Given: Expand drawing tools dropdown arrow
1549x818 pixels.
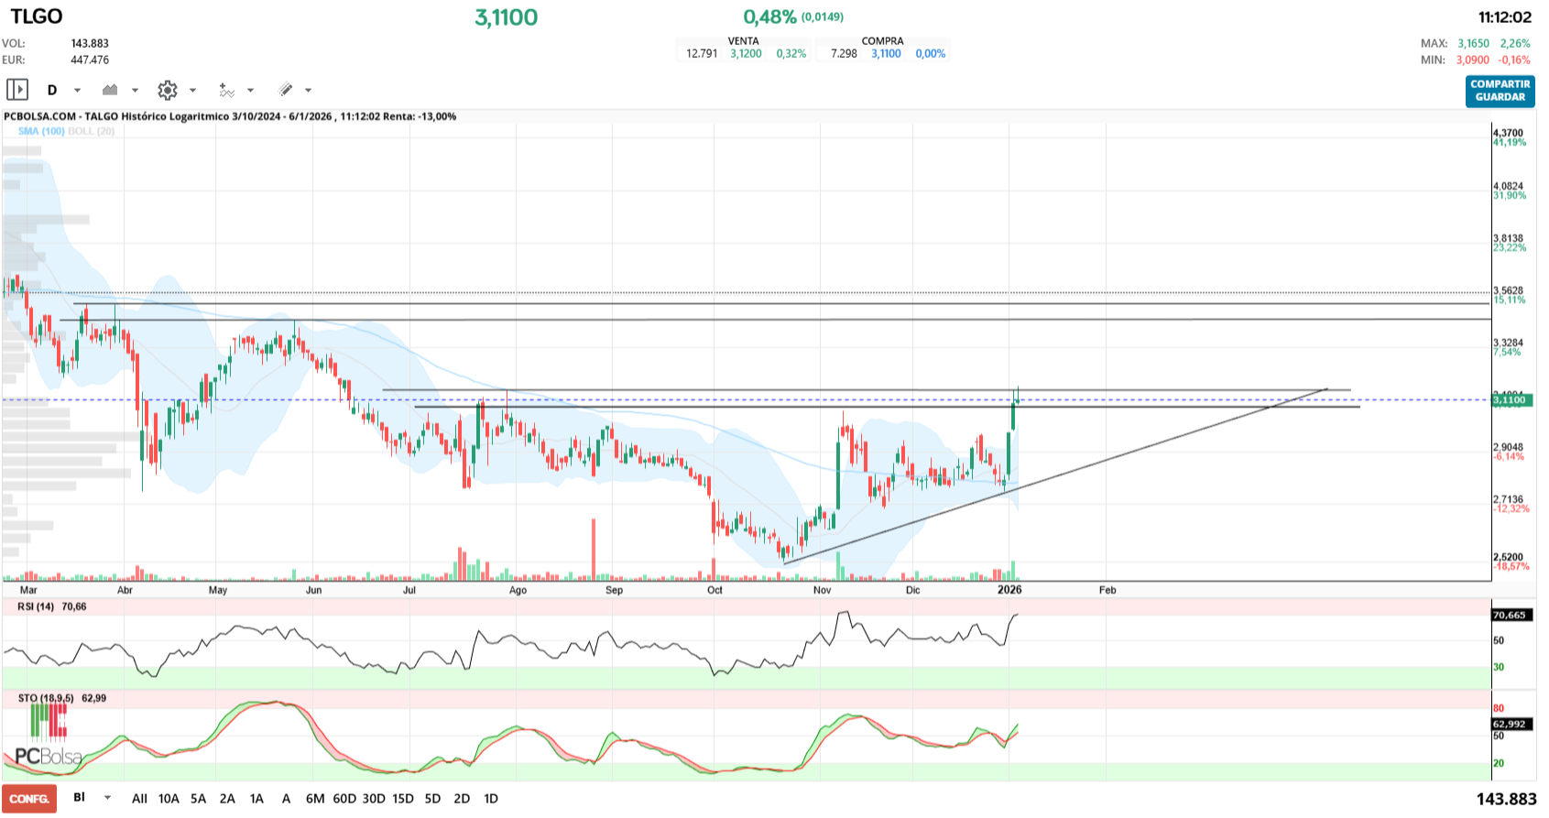Looking at the screenshot, I should click(309, 90).
